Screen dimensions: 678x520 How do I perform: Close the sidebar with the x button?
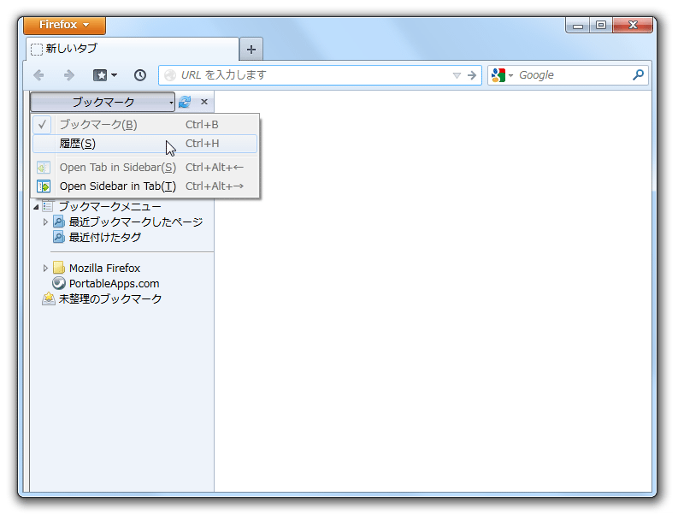coord(204,102)
